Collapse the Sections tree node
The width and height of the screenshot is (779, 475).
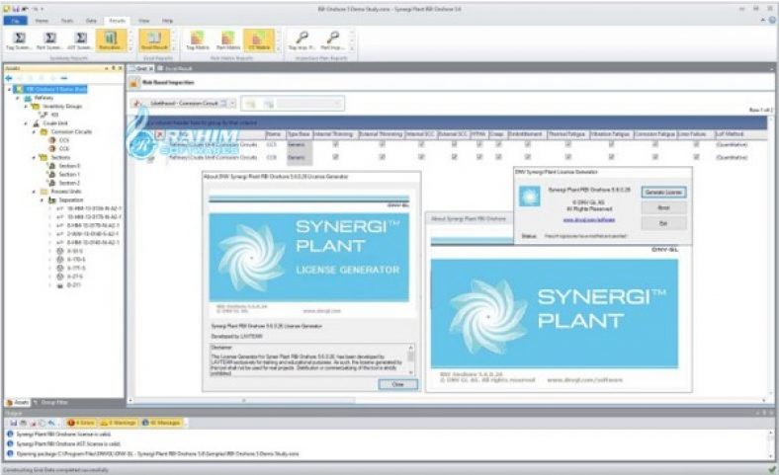coord(34,157)
